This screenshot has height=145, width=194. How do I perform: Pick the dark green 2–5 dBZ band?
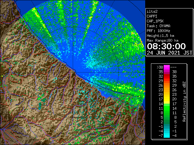point(167,122)
